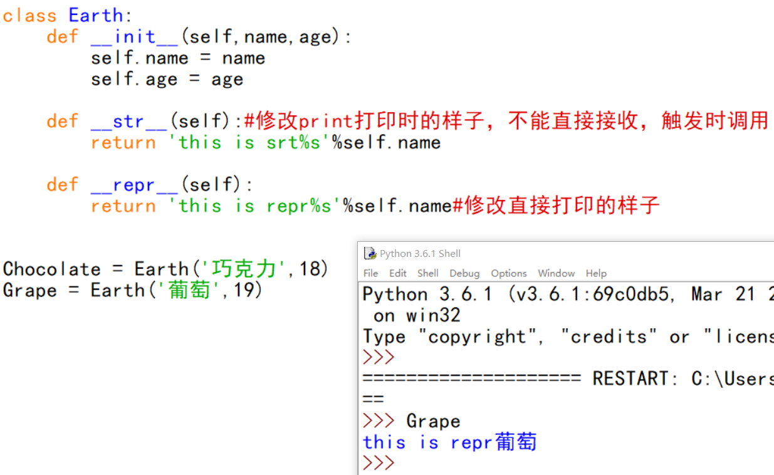The image size is (774, 475).
Task: Open the Options menu
Action: click(x=508, y=273)
